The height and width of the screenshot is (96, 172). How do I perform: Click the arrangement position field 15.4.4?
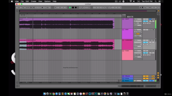tap(62, 7)
